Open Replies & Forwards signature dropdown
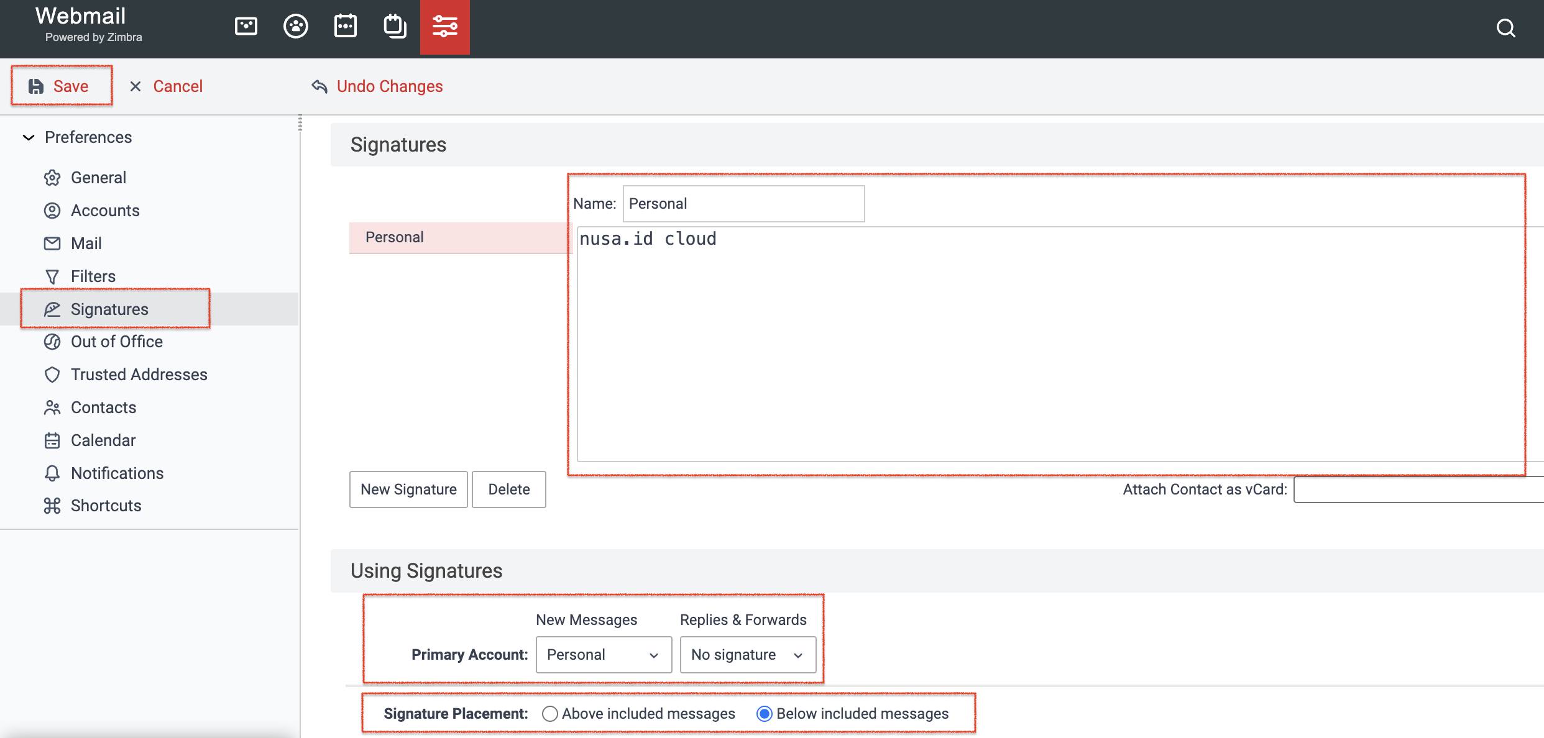The image size is (1544, 738). 748,655
